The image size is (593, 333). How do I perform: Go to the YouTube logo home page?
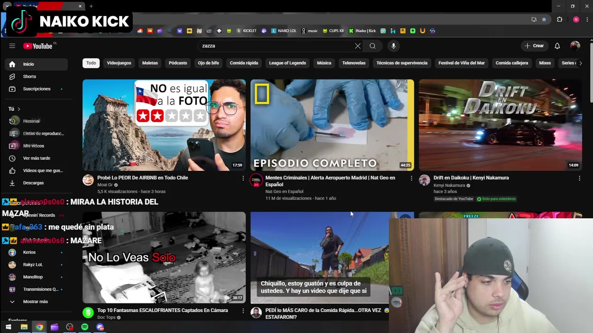(x=39, y=46)
